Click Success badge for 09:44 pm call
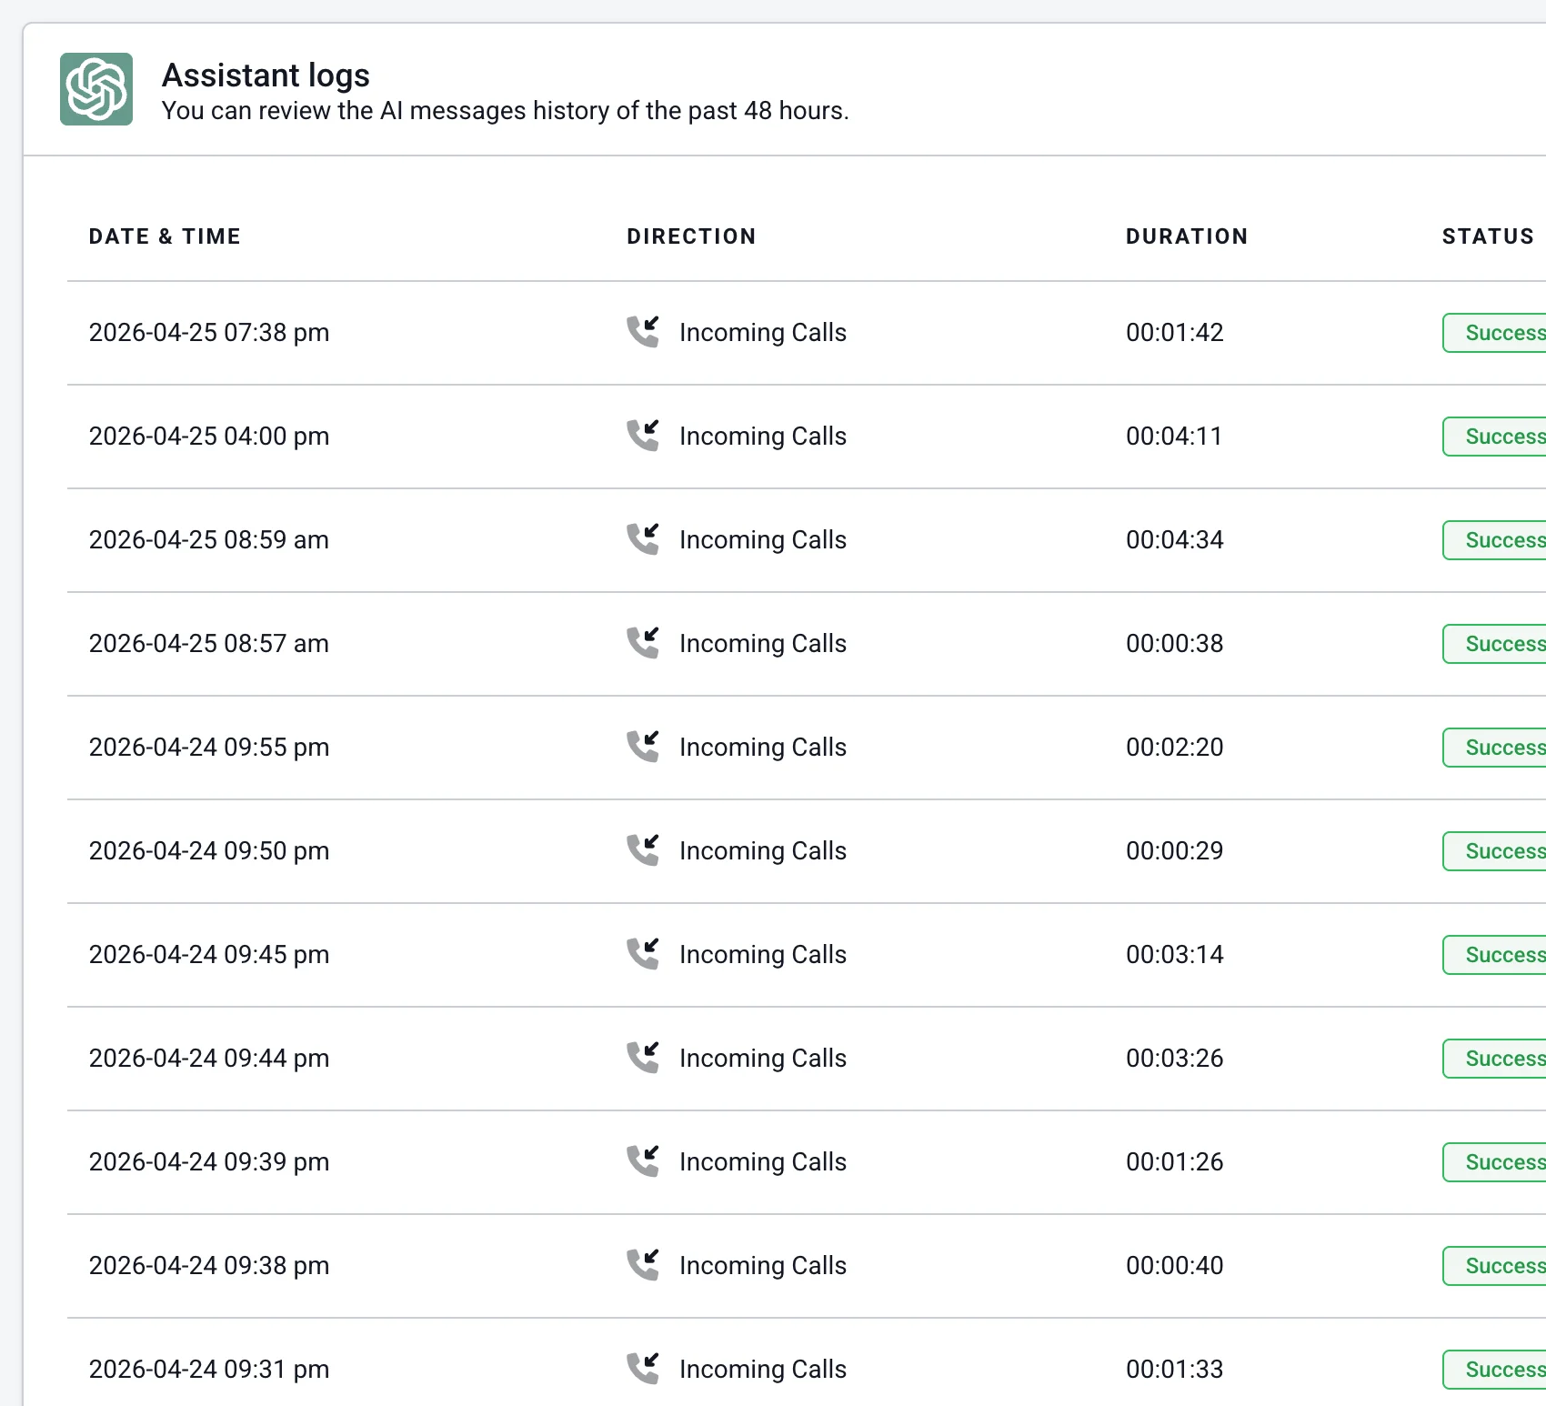The width and height of the screenshot is (1546, 1406). pyautogui.click(x=1495, y=1059)
